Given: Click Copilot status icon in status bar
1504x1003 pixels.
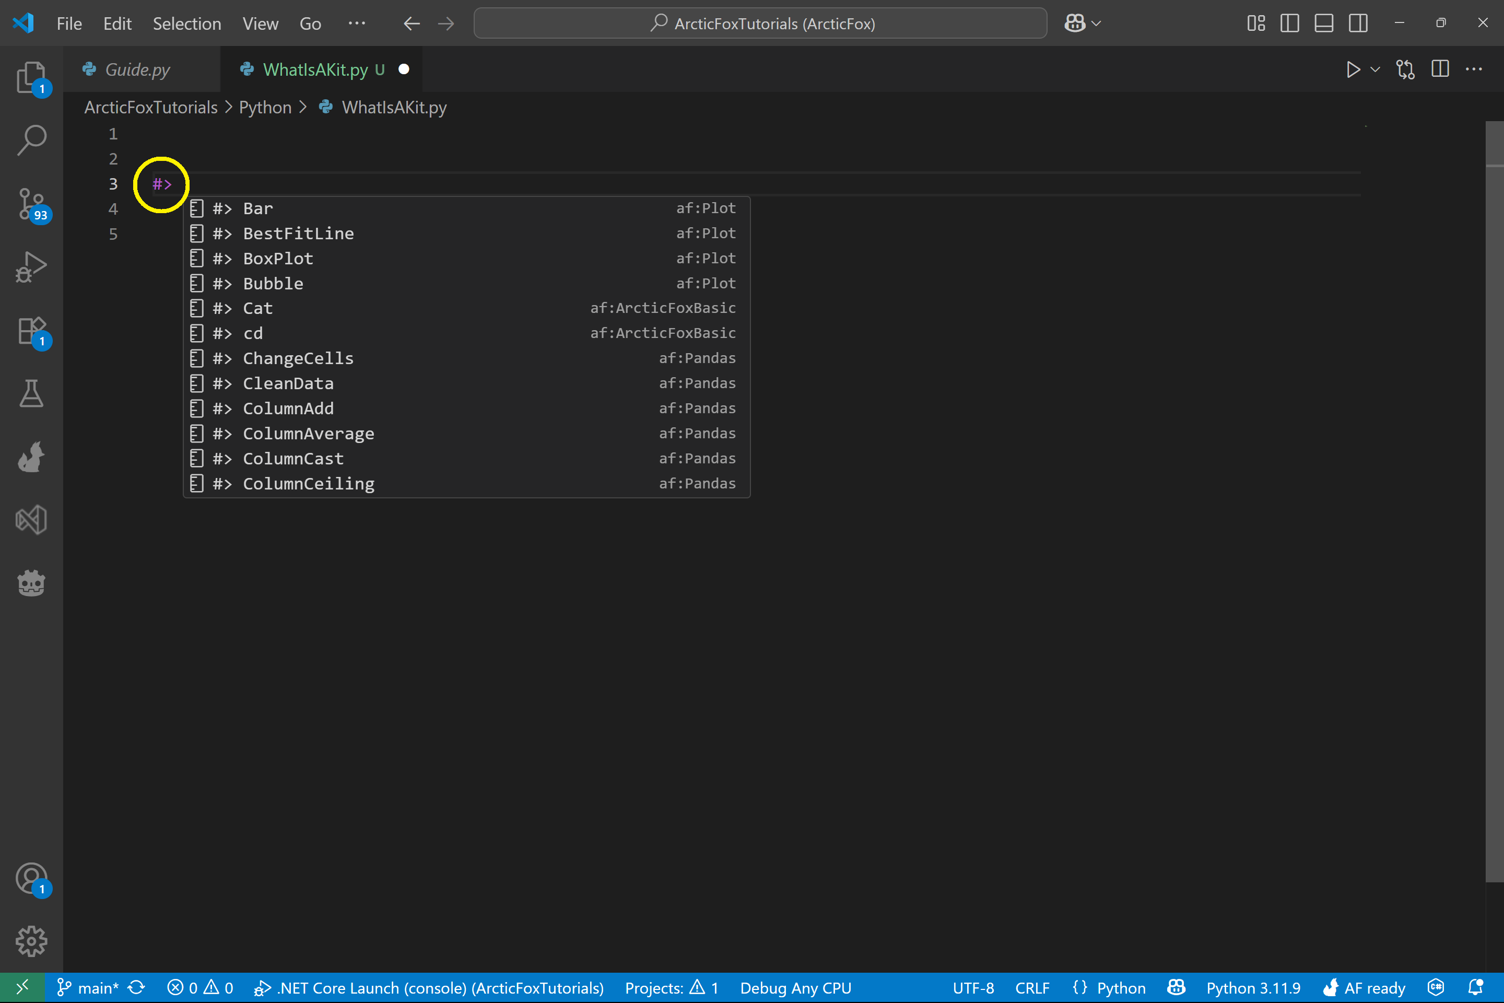Looking at the screenshot, I should point(1176,988).
